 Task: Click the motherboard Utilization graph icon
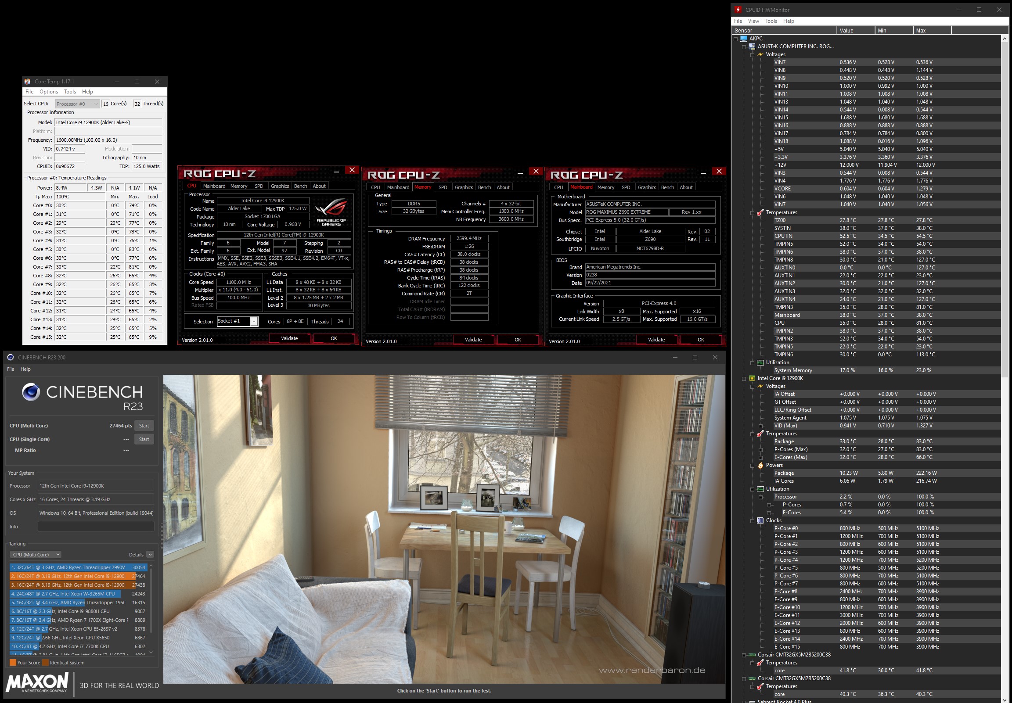760,362
